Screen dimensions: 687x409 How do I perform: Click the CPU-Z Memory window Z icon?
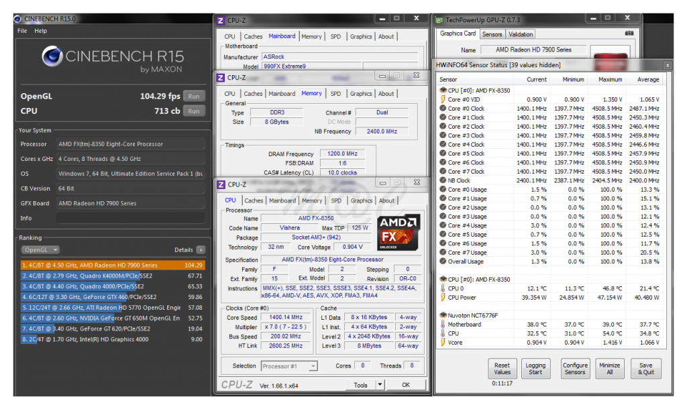(220, 78)
